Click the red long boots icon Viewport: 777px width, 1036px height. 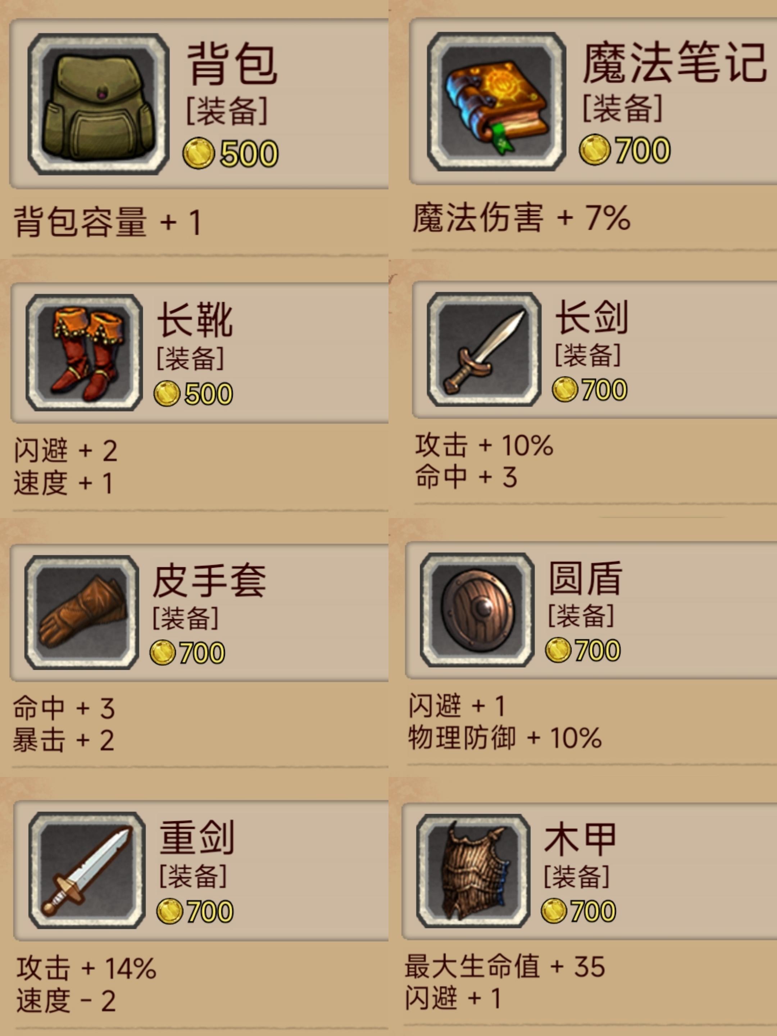[x=84, y=353]
